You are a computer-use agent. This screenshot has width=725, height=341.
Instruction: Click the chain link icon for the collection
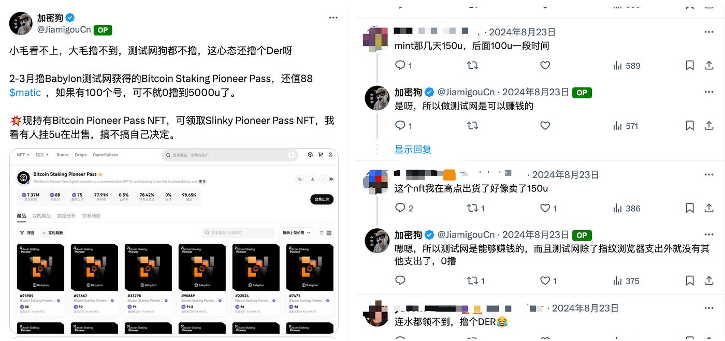point(299,179)
